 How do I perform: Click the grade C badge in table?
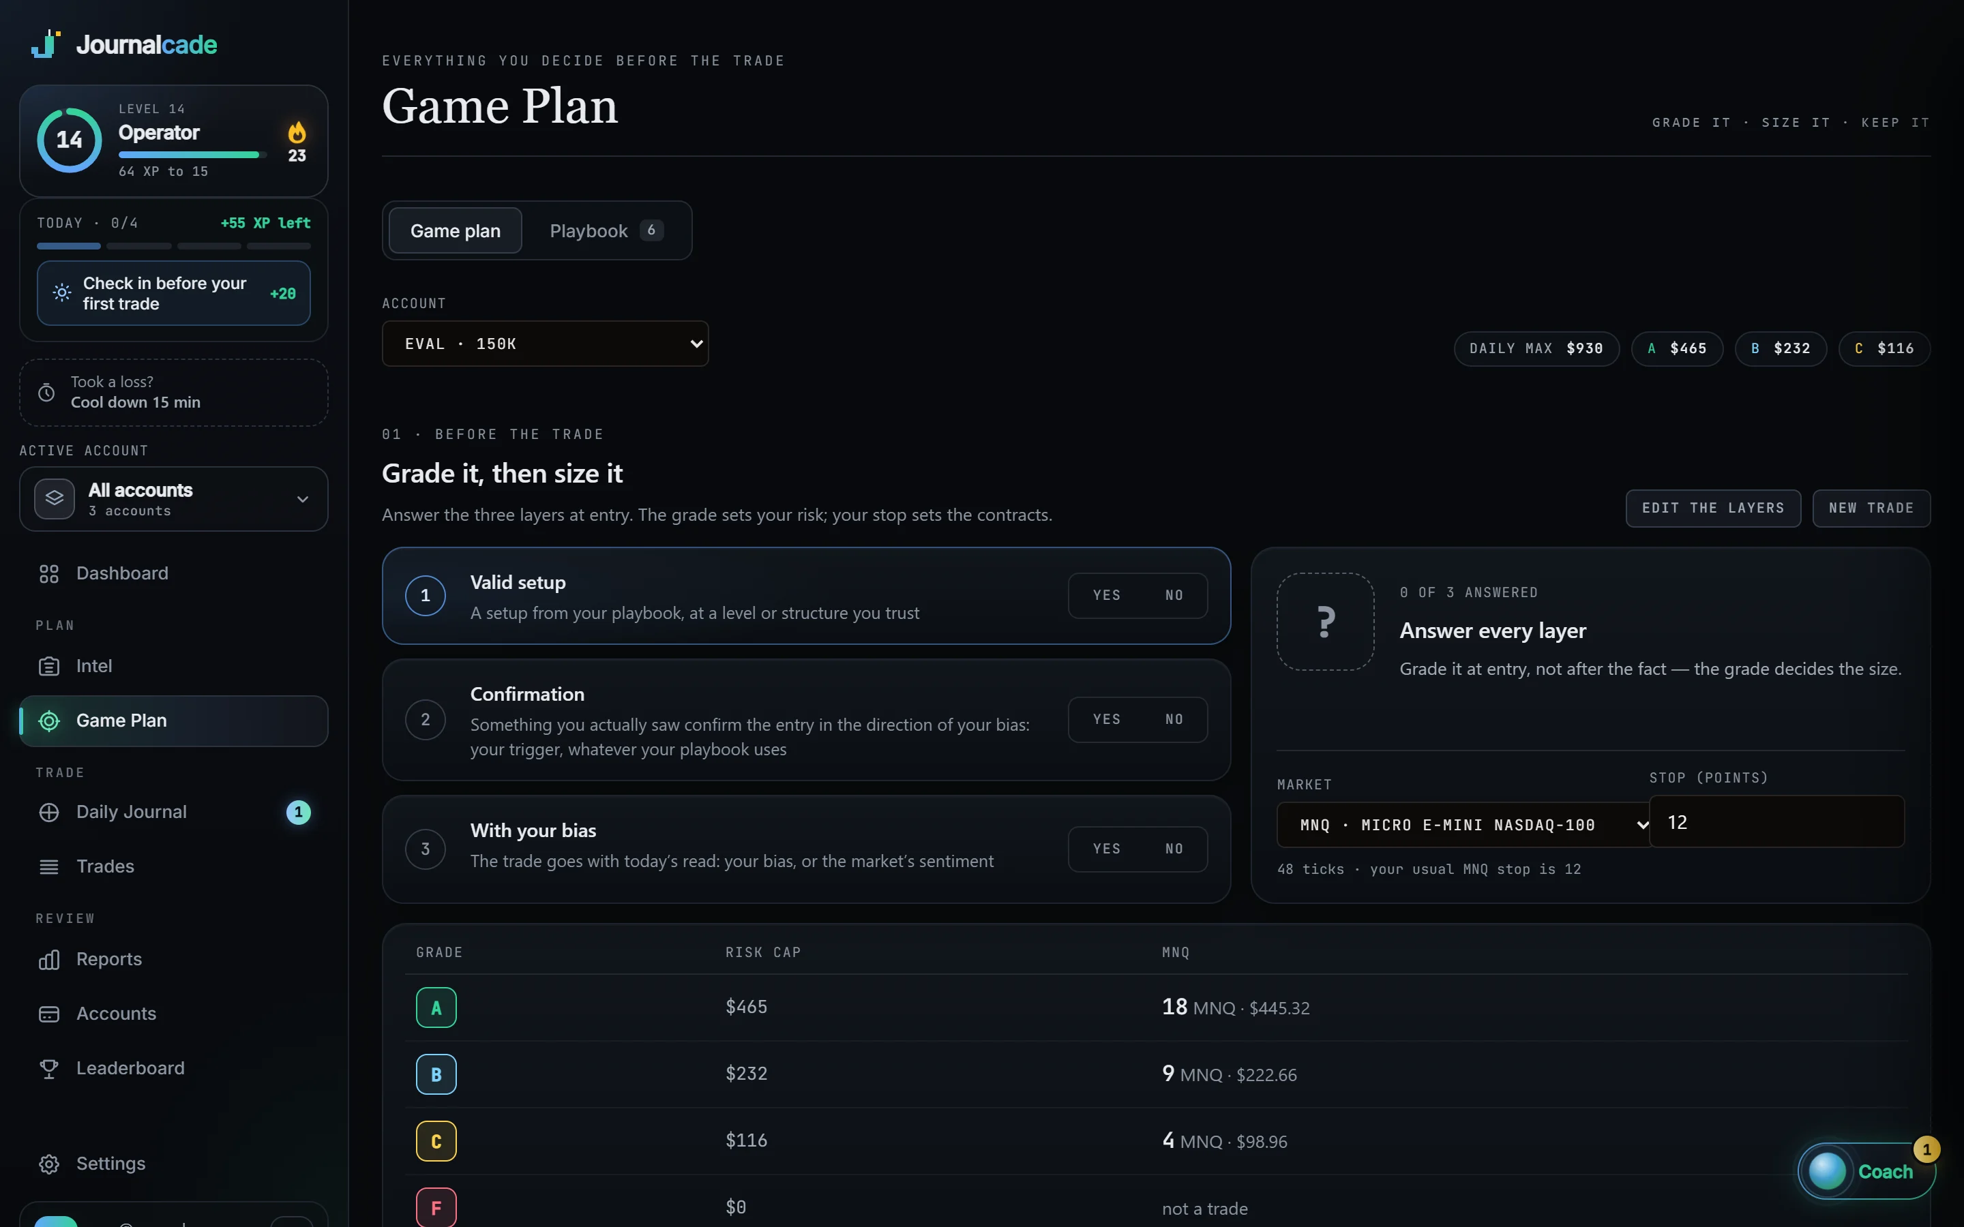436,1142
